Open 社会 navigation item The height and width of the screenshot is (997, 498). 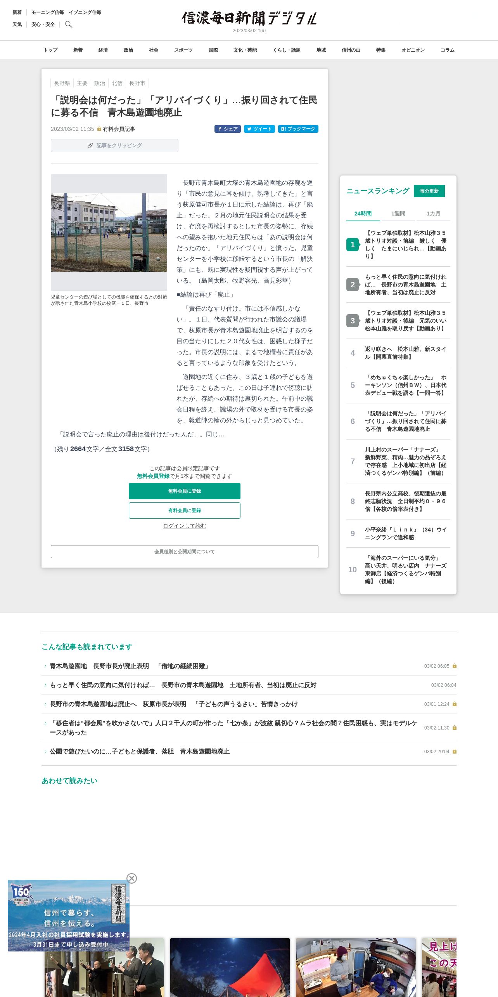click(154, 50)
